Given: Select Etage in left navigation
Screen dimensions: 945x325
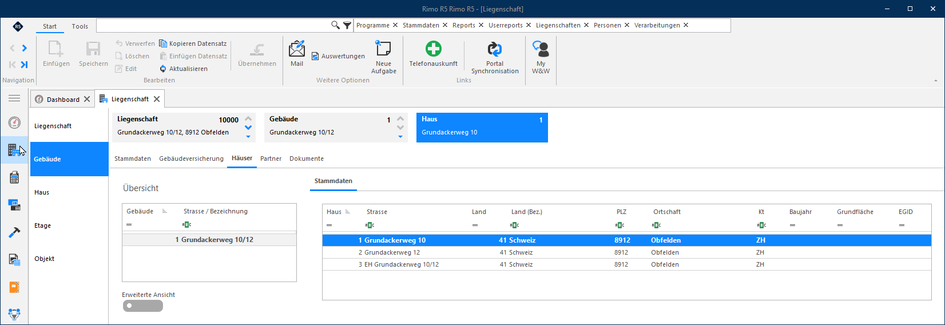Looking at the screenshot, I should pos(69,225).
